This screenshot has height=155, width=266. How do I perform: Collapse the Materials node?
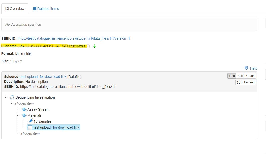[18, 115]
